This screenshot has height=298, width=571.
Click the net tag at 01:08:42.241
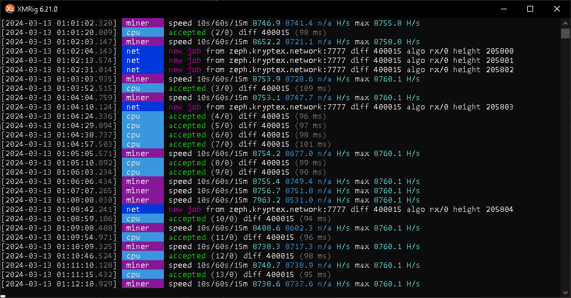click(x=143, y=210)
